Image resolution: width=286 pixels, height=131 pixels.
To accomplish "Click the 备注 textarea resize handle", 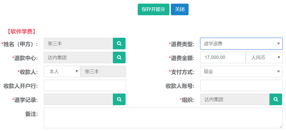I will 281,127.
